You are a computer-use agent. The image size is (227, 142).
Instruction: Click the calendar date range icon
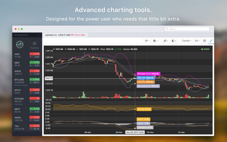point(204,41)
